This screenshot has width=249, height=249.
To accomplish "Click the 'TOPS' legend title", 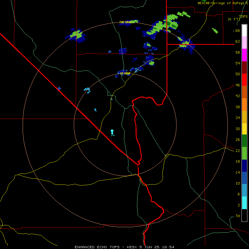I will (243, 16).
